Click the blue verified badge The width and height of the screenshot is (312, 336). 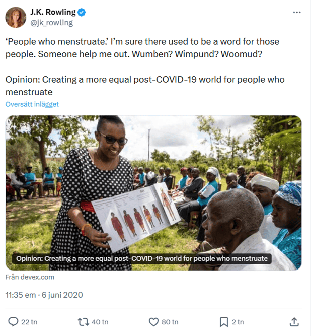[82, 13]
